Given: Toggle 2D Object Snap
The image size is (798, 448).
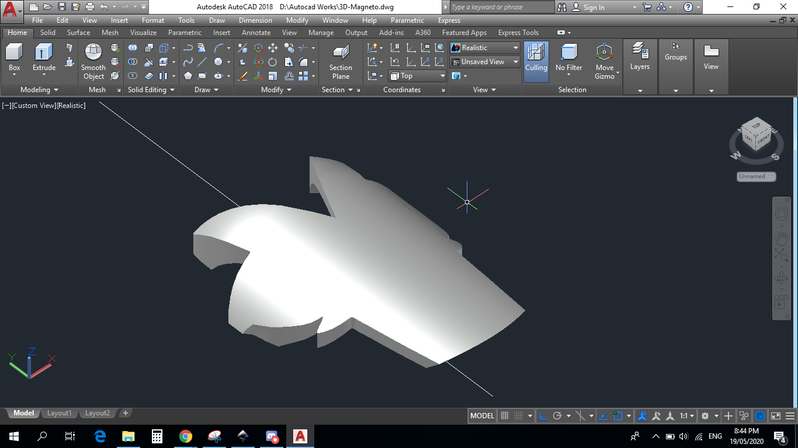Looking at the screenshot, I should point(618,416).
